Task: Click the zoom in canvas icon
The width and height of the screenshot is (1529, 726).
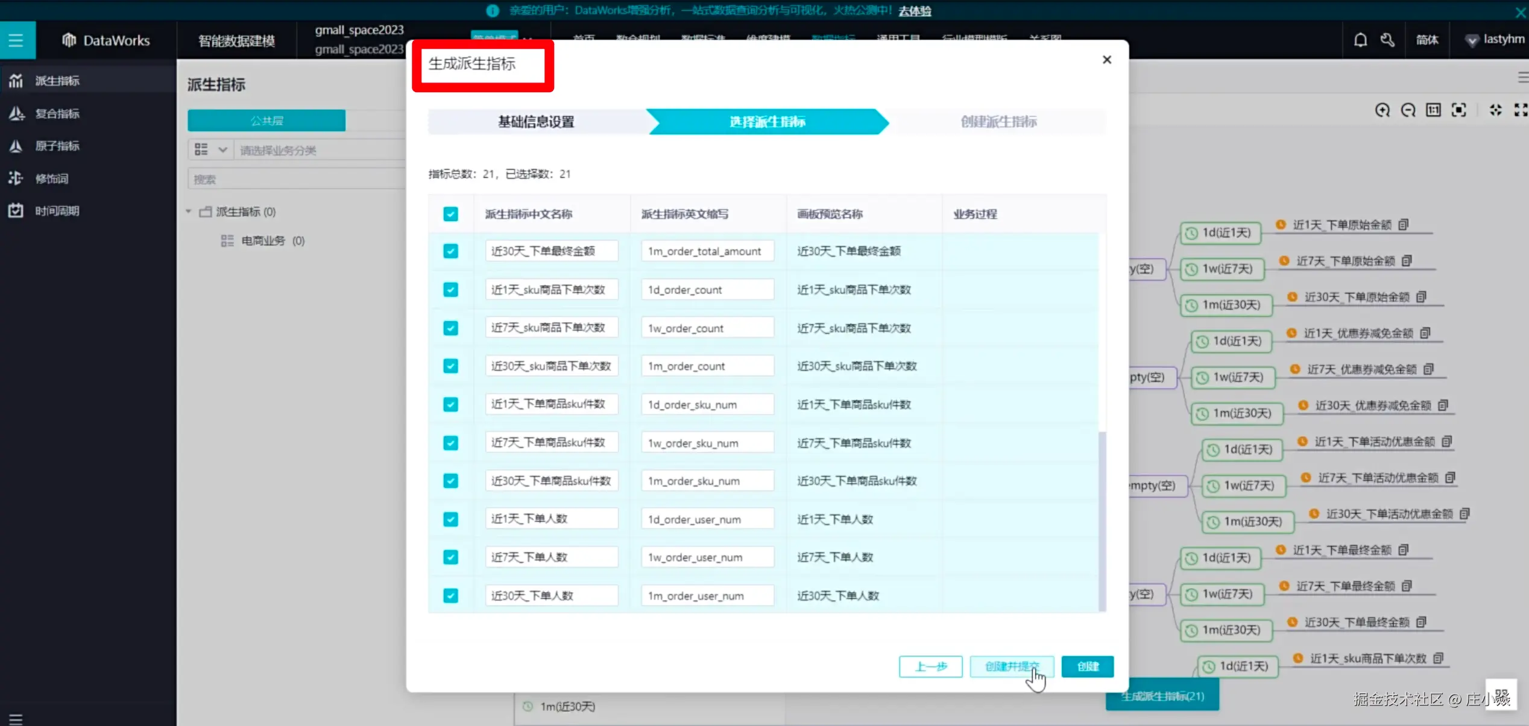Action: [x=1382, y=110]
